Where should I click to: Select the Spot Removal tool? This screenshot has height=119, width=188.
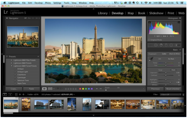click(156, 45)
